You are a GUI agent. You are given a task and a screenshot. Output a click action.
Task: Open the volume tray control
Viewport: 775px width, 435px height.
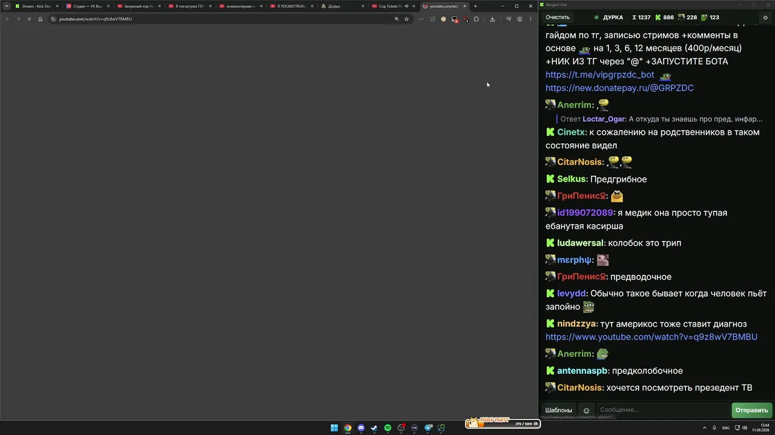pos(745,428)
